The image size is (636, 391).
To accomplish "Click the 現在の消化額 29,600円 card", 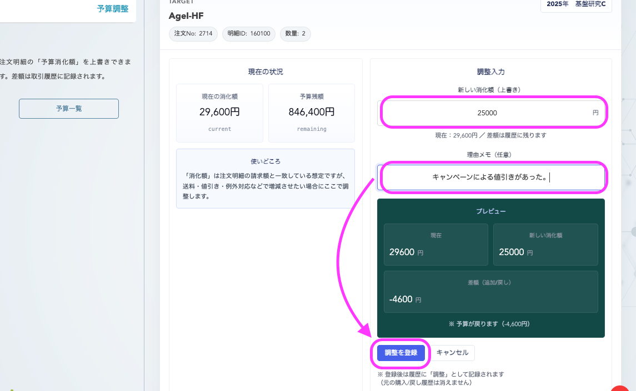I will point(219,113).
